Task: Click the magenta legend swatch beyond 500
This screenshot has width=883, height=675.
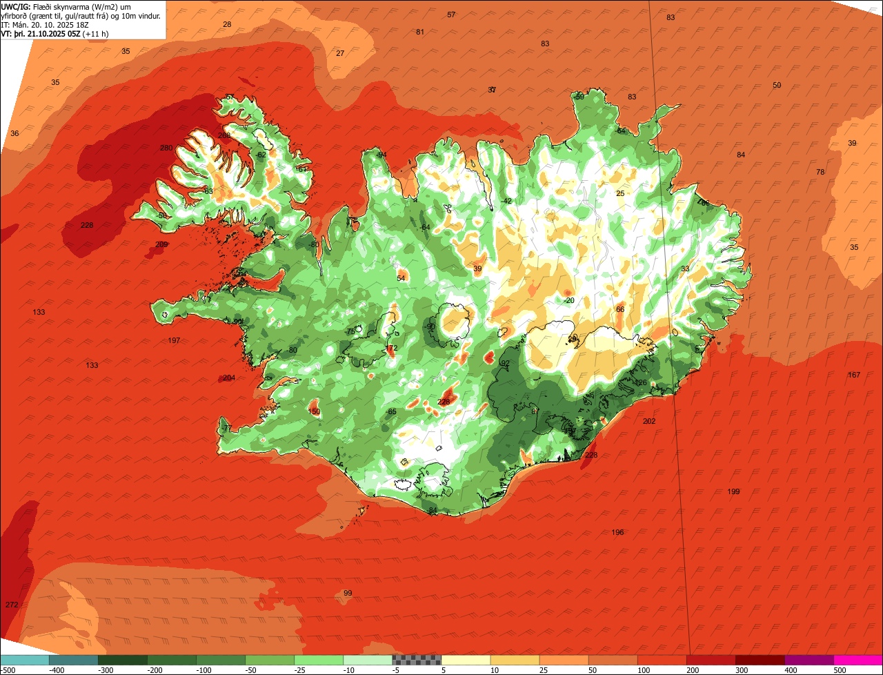Action: (858, 660)
